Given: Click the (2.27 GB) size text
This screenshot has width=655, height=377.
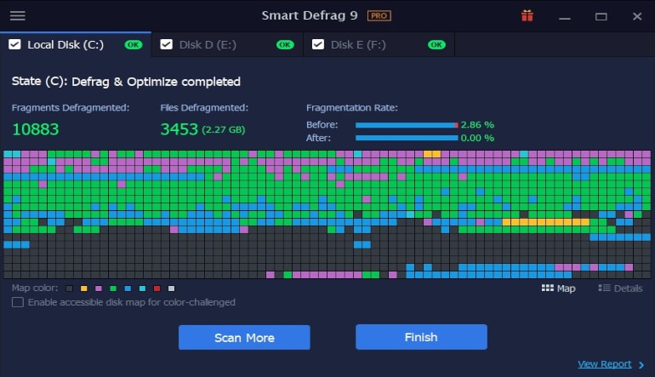Looking at the screenshot, I should pyautogui.click(x=224, y=129).
